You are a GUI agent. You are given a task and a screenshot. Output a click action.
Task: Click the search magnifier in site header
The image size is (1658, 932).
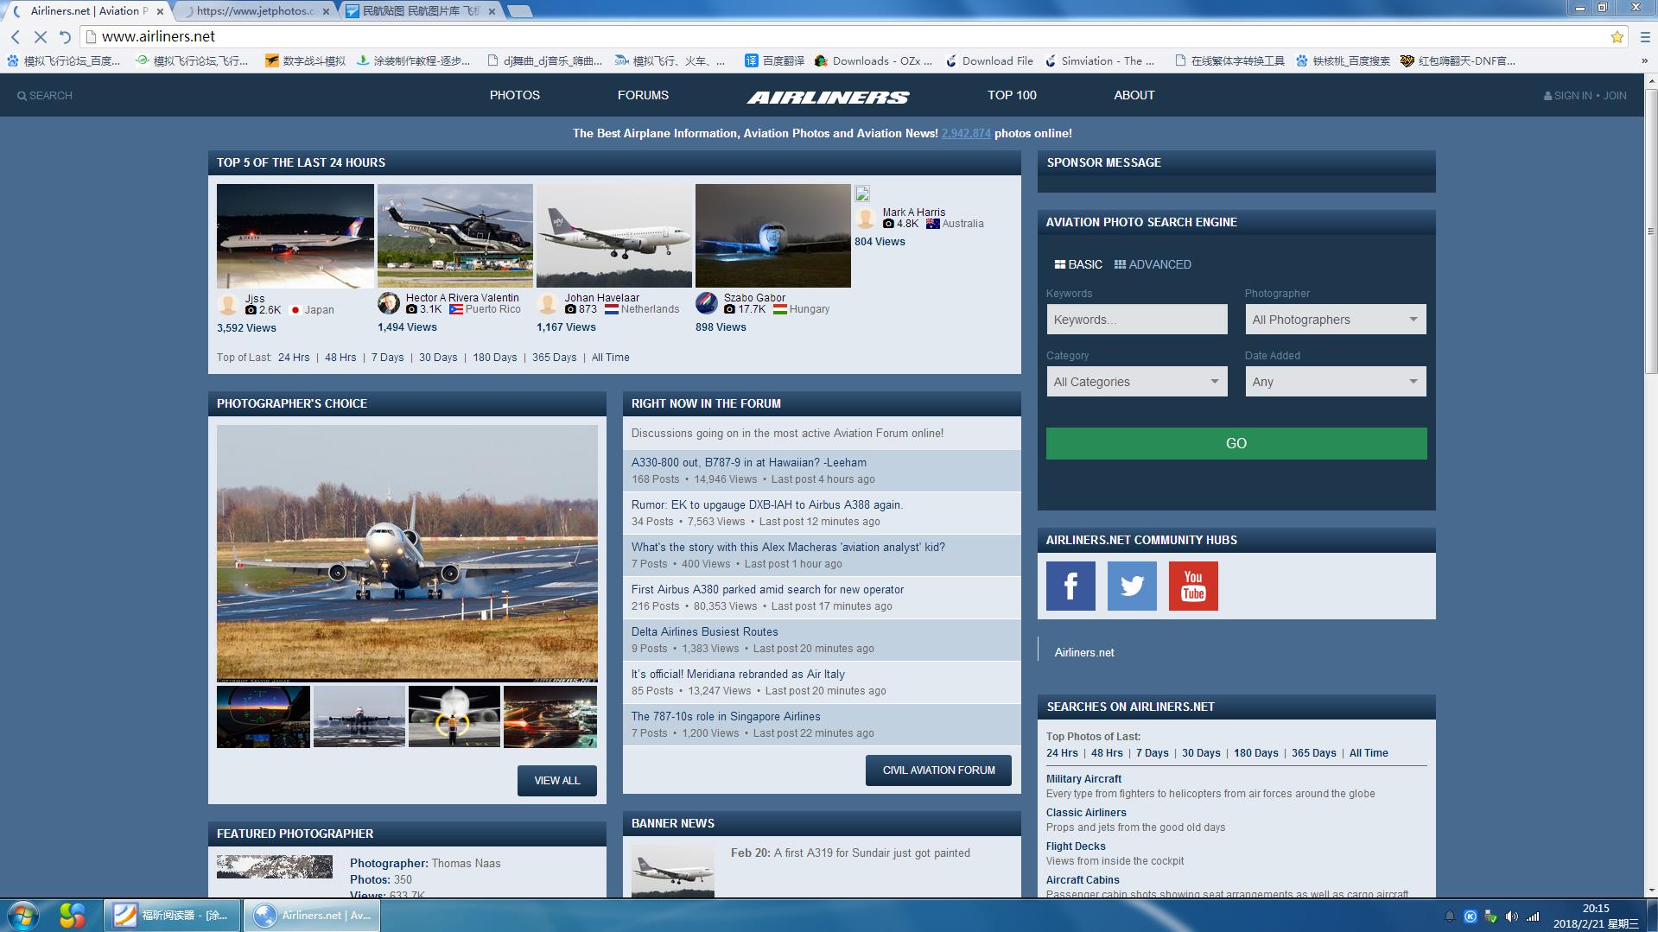tap(22, 96)
